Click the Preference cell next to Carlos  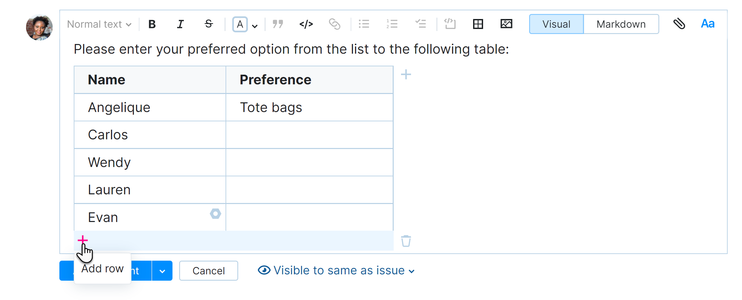(309, 135)
